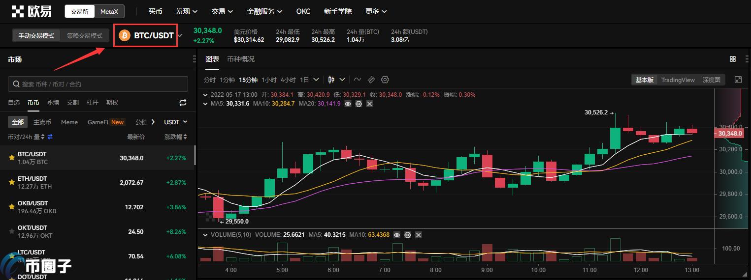The width and height of the screenshot is (751, 280).
Task: Toggle MA indicator visibility eye
Action: (x=348, y=104)
